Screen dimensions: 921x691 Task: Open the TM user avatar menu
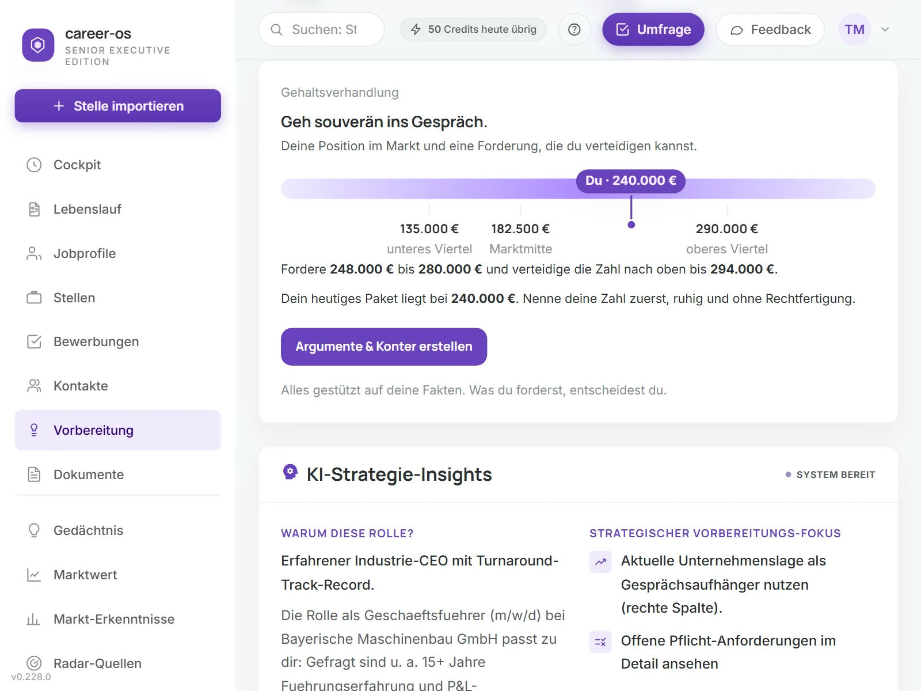pyautogui.click(x=854, y=29)
